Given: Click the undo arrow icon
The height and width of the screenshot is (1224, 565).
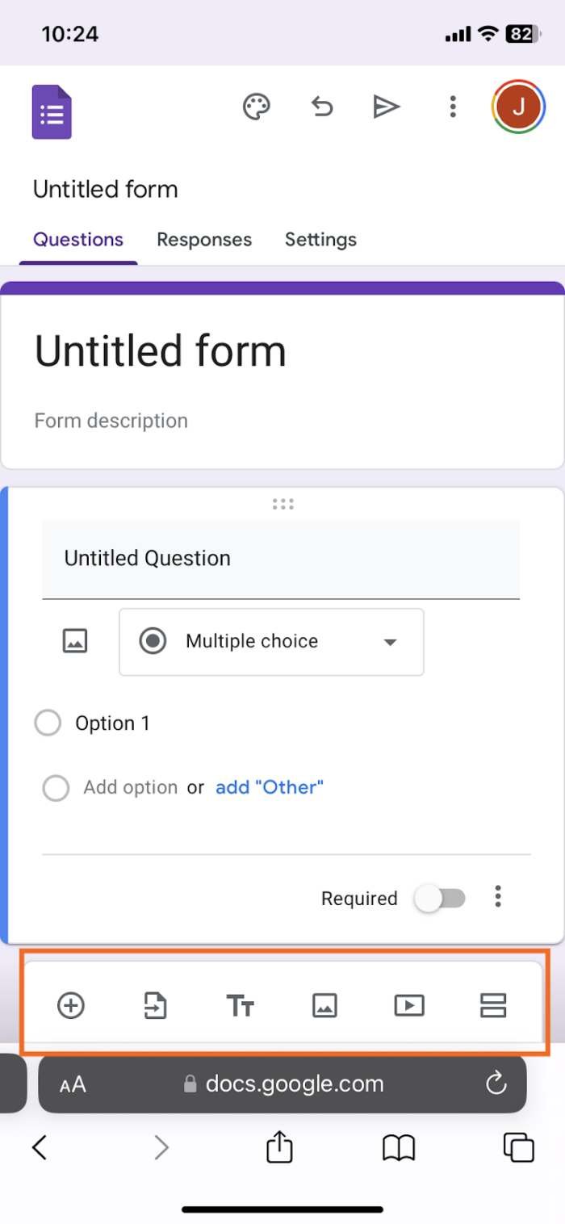Looking at the screenshot, I should [x=322, y=106].
